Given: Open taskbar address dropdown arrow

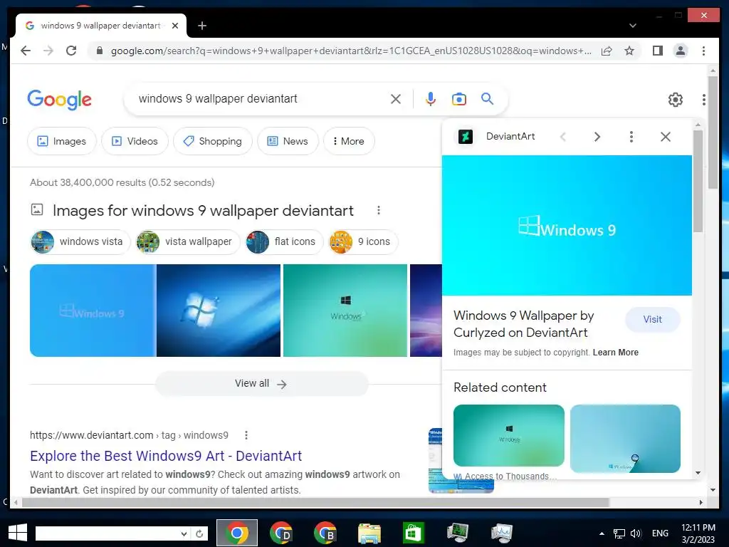Looking at the screenshot, I should pos(184,533).
